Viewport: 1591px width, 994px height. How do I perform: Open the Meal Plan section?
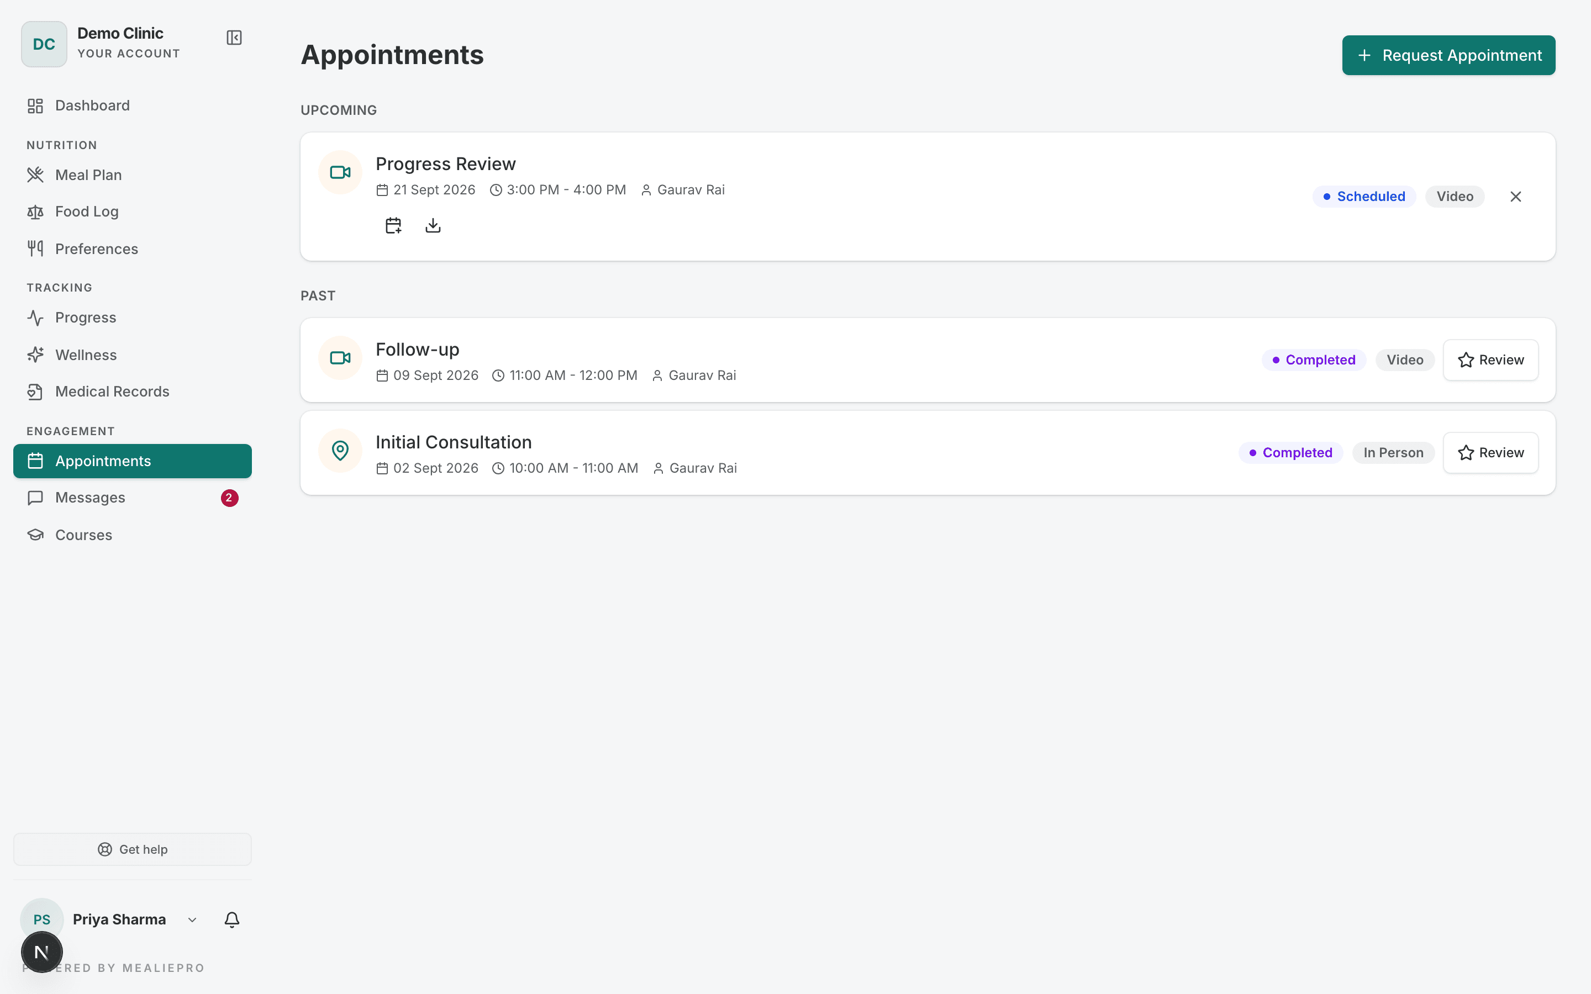[x=132, y=175]
